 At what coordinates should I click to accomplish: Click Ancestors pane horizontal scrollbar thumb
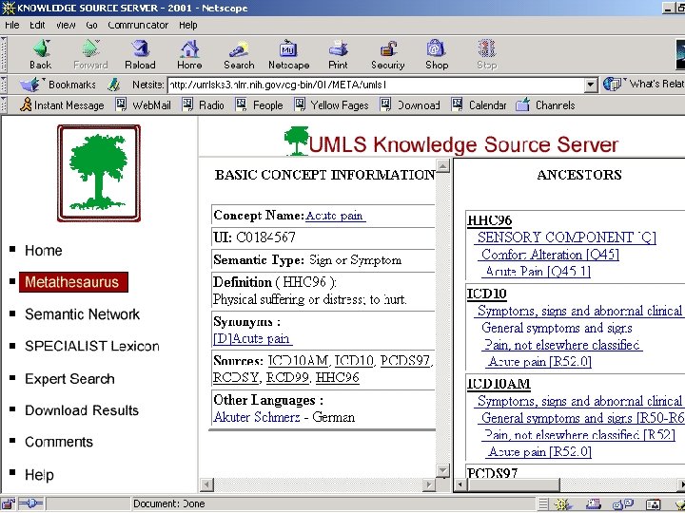(513, 484)
